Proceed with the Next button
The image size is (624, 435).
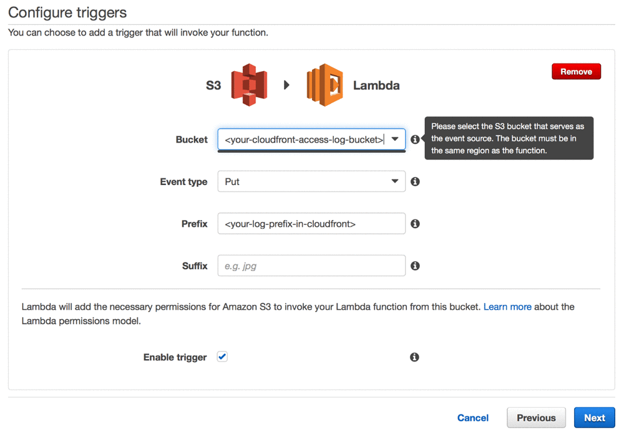(595, 418)
